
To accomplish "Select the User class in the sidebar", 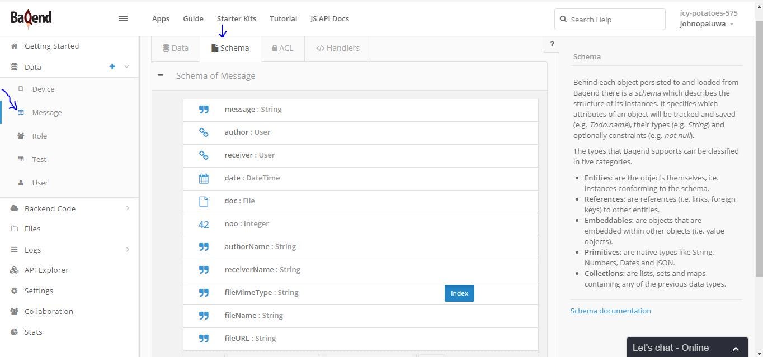I will (x=40, y=183).
